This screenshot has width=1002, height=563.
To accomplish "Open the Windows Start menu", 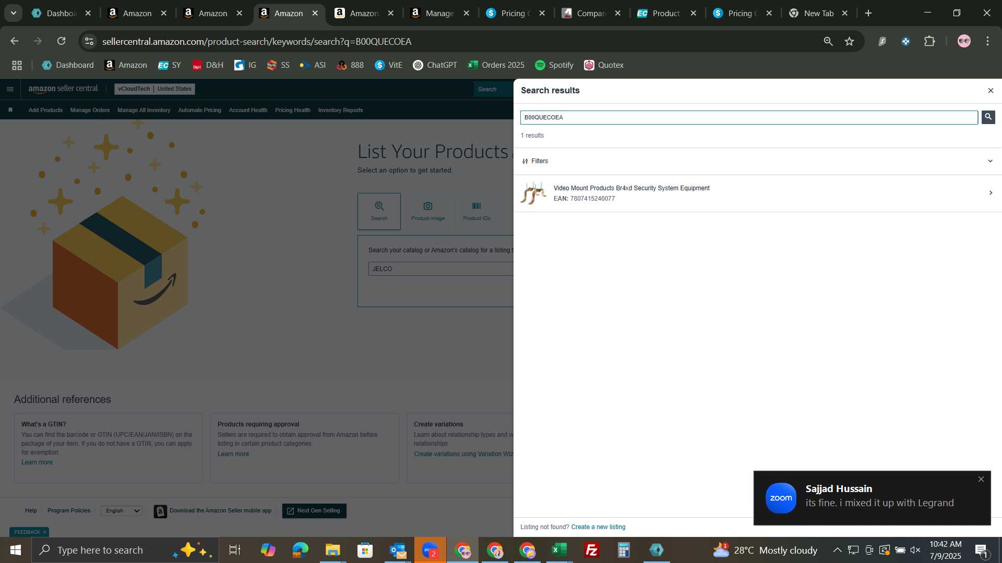I will tap(16, 550).
